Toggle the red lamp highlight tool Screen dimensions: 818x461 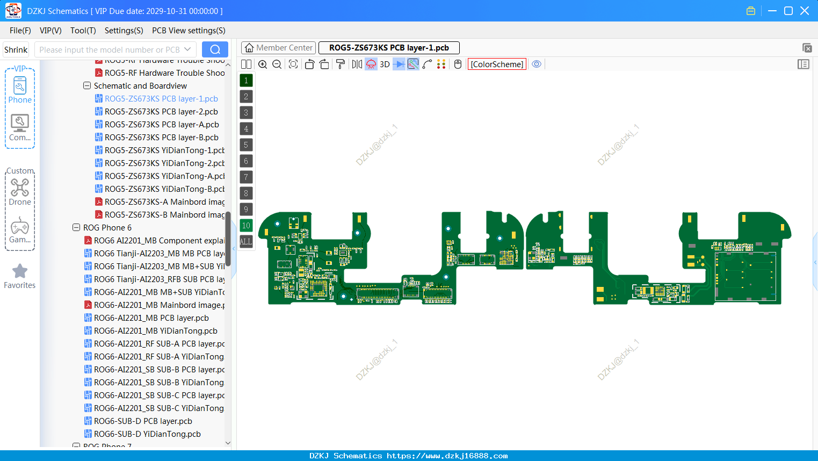pos(371,64)
